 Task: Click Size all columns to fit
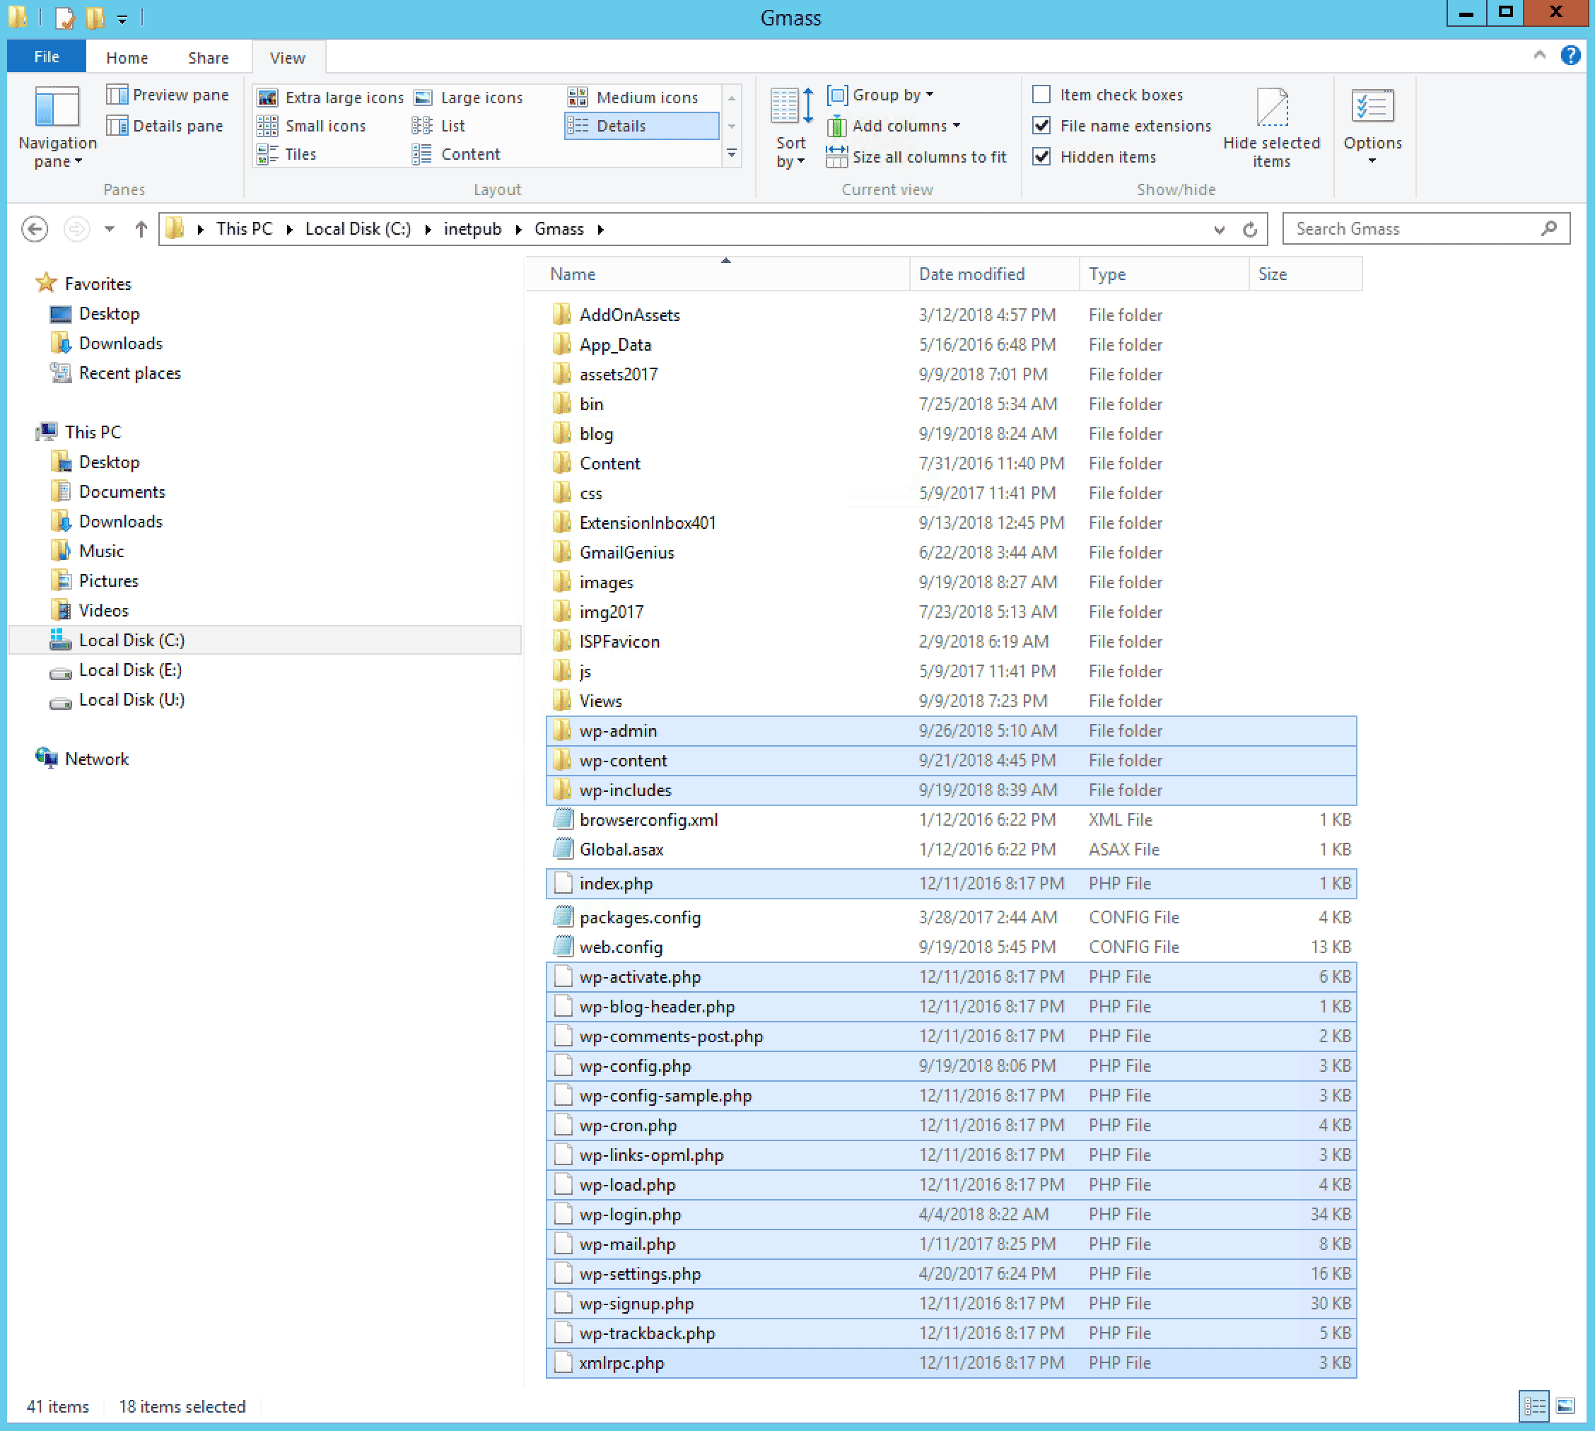(916, 157)
